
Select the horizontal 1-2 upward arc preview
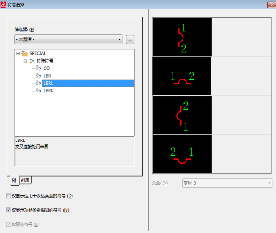coord(182,76)
